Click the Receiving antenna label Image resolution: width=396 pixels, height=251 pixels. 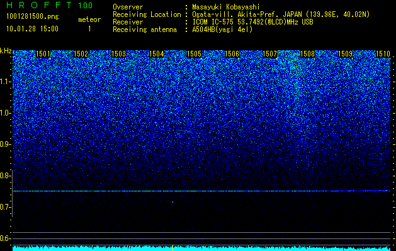tap(145, 29)
